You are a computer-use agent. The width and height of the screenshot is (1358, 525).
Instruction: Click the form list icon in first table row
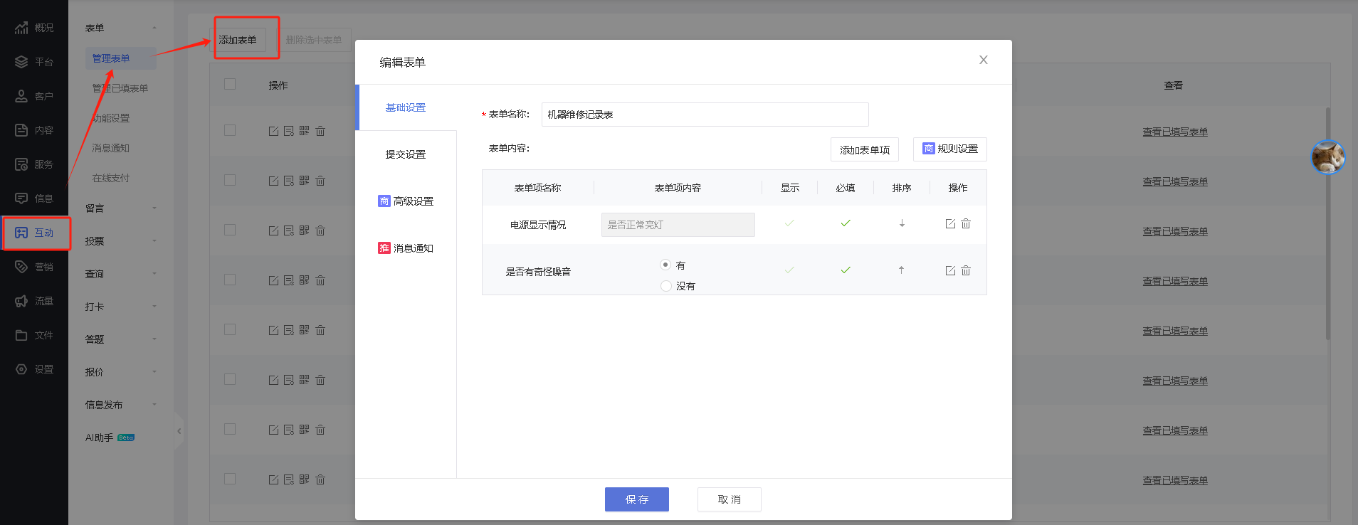coord(289,131)
